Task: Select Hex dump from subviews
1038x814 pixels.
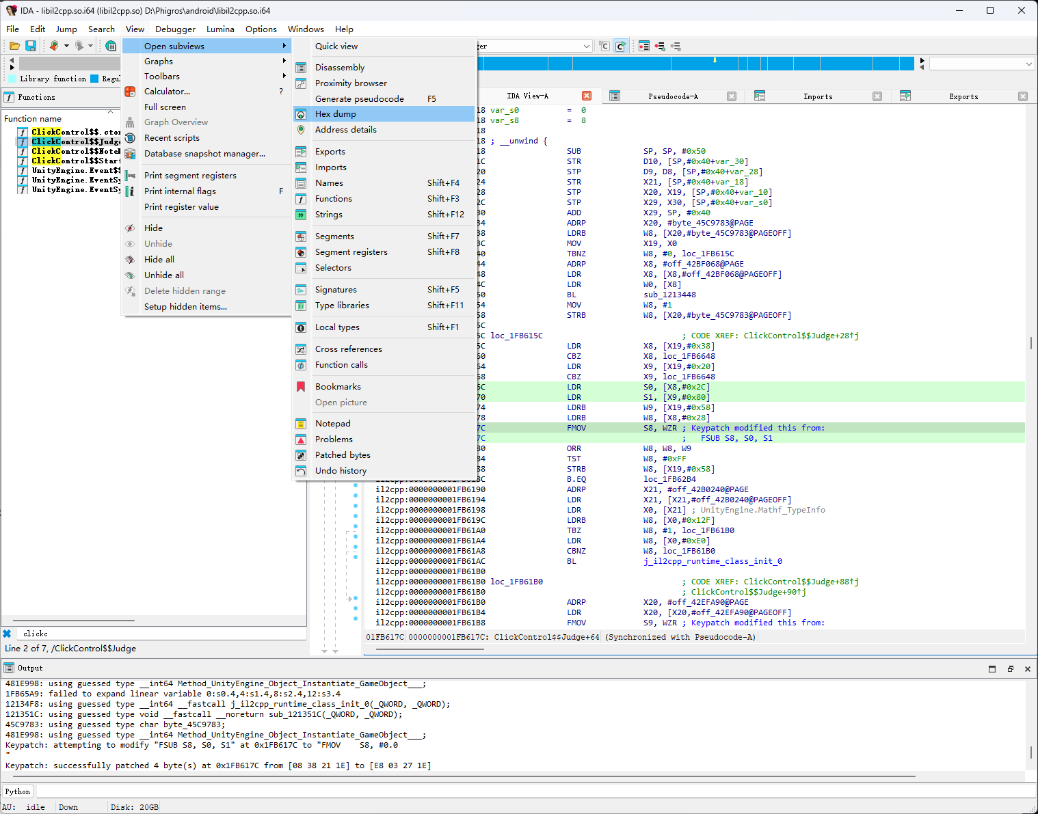Action: click(384, 114)
